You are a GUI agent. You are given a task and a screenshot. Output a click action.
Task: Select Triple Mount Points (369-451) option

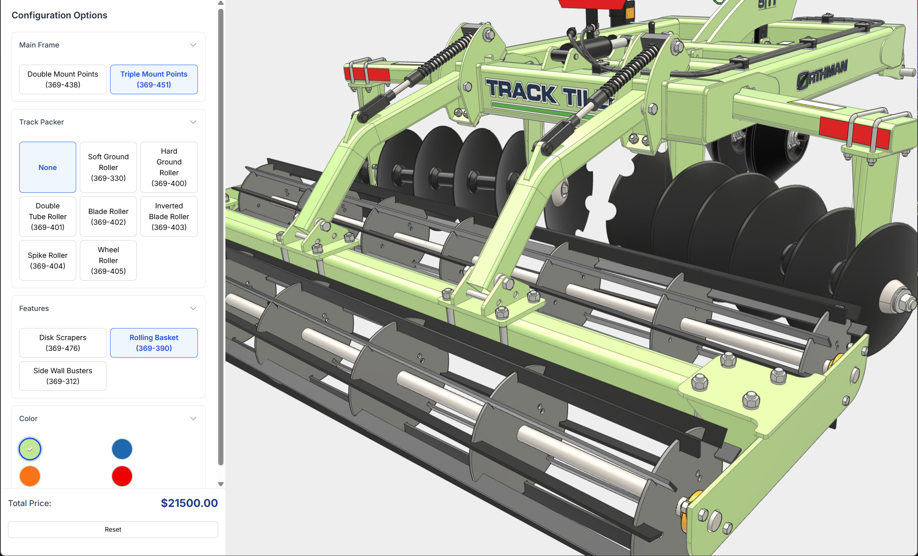coord(154,79)
